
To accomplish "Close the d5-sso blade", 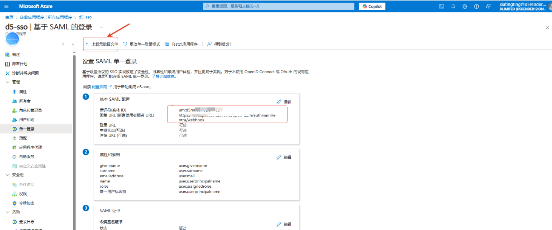I will (547, 27).
